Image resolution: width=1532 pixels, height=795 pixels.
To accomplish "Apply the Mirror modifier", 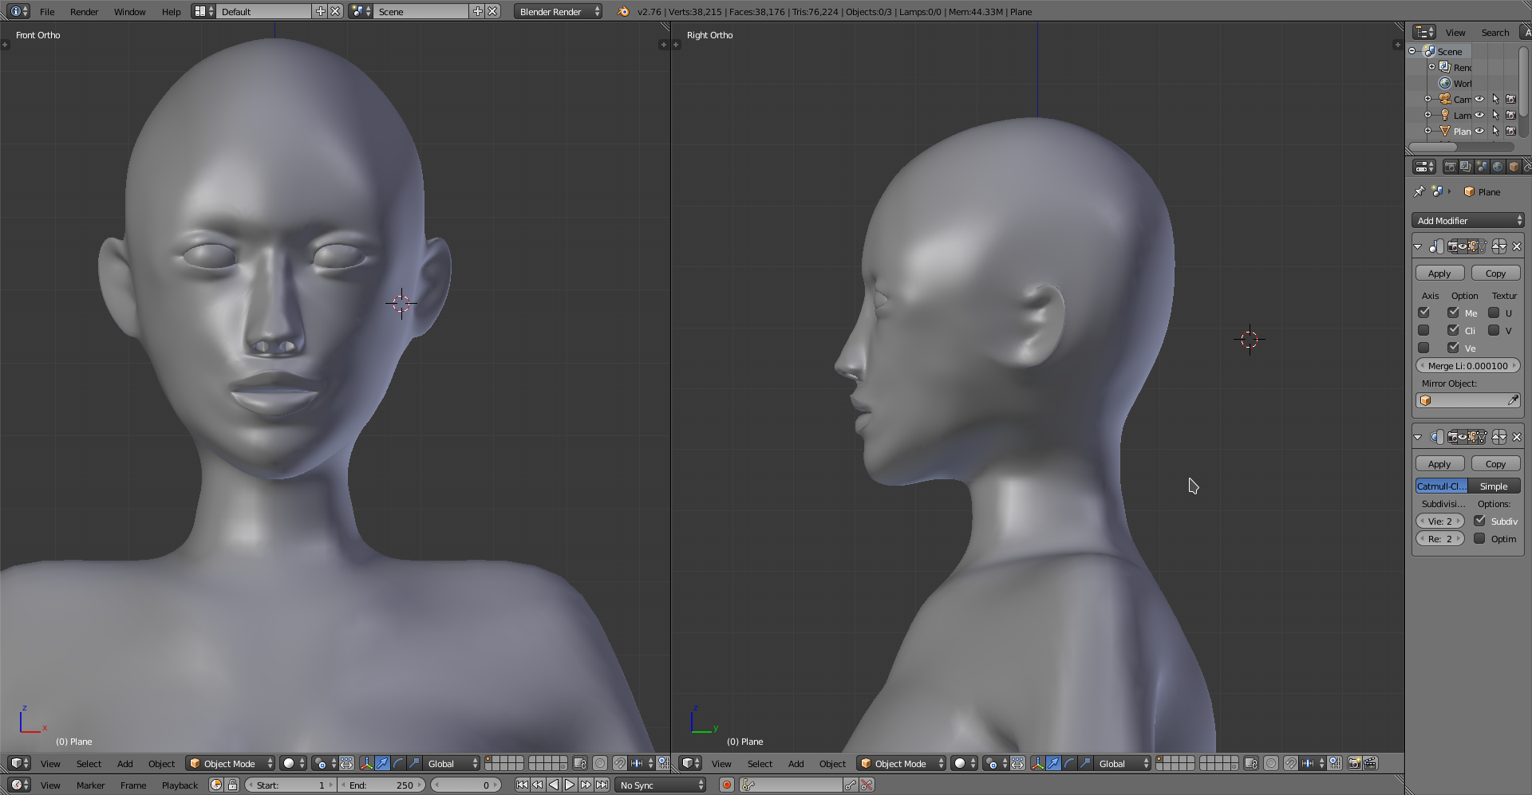I will pyautogui.click(x=1439, y=274).
